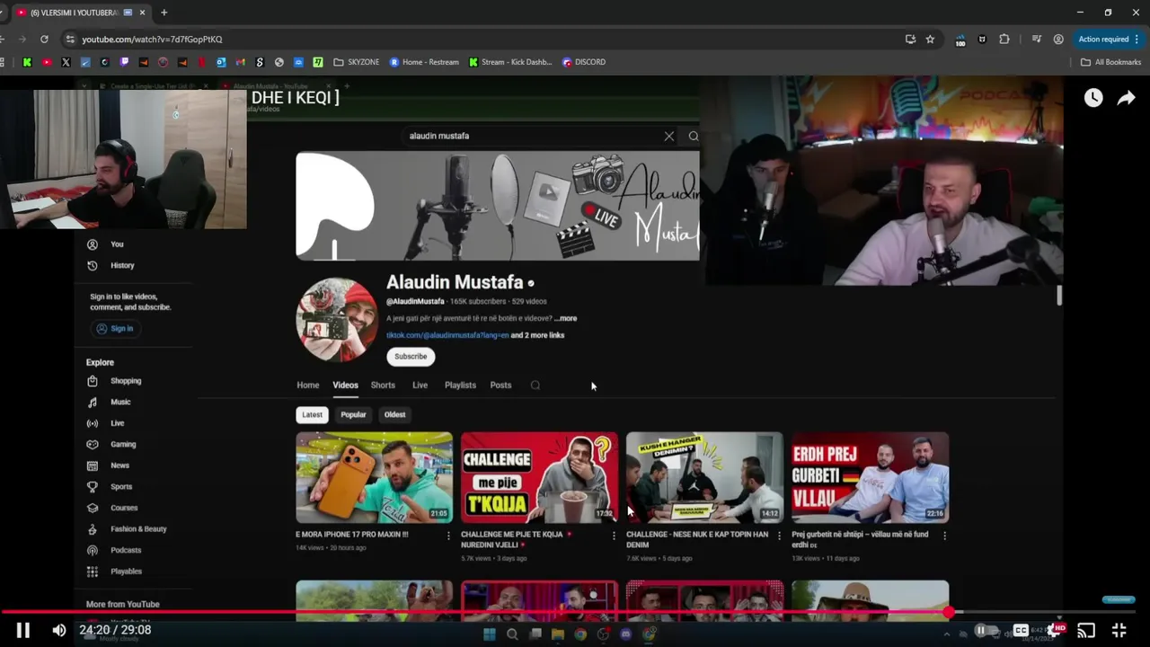This screenshot has height=647, width=1150.
Task: Open site information icon in address bar
Action: coord(70,39)
